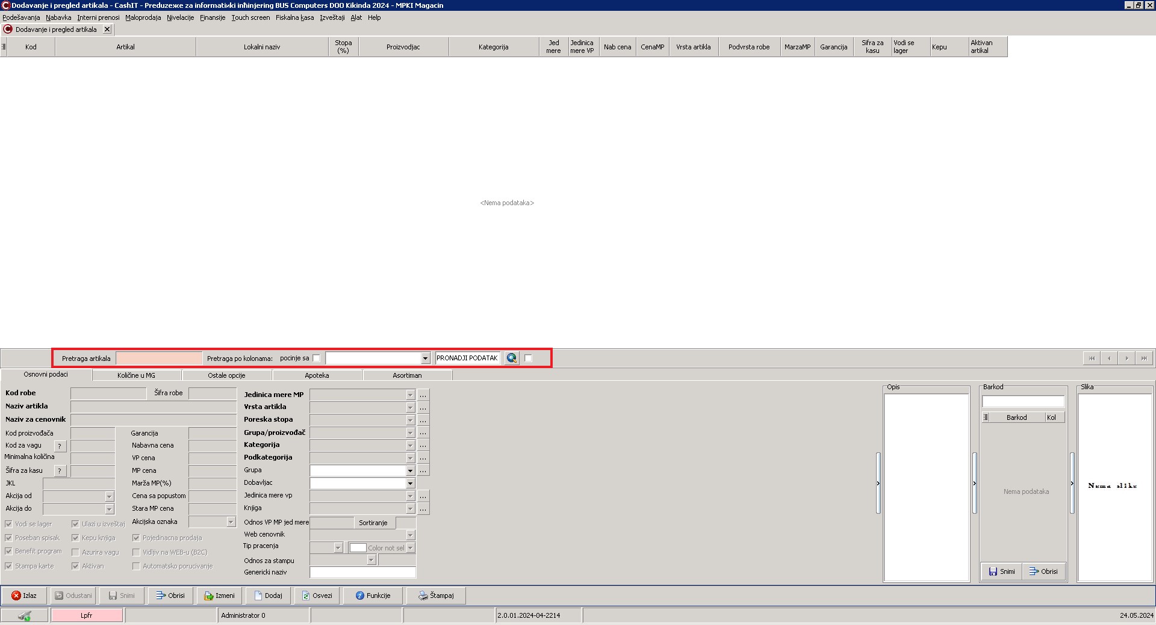
Task: Close the Dodavanje i pregled artikala tab
Action: tap(107, 29)
